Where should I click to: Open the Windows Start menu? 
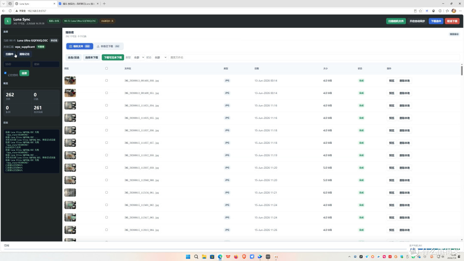click(x=188, y=257)
